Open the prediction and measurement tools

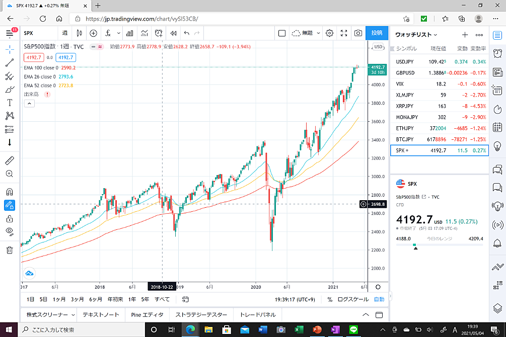[10, 129]
